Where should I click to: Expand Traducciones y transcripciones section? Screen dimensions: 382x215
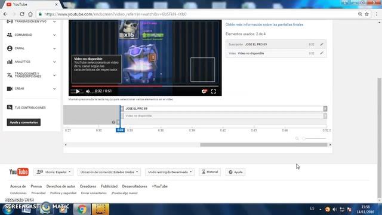tap(54, 75)
